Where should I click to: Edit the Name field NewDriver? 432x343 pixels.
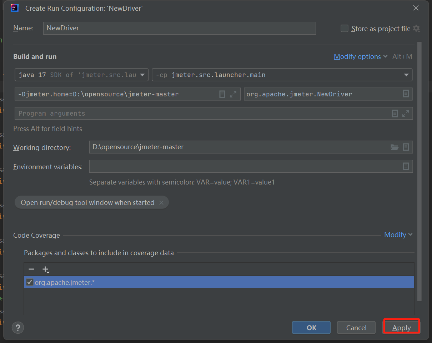point(179,28)
